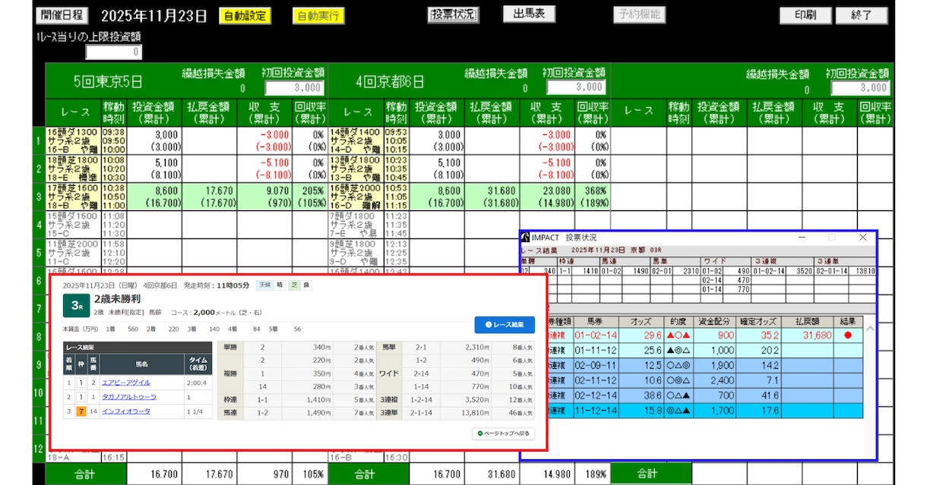Open the インフィオラータ horse link
The image size is (927, 485).
126,411
